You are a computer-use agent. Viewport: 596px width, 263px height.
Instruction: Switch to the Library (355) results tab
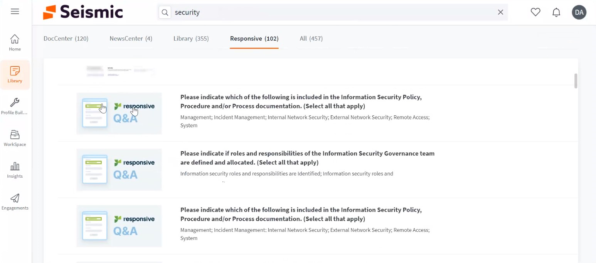(x=191, y=38)
